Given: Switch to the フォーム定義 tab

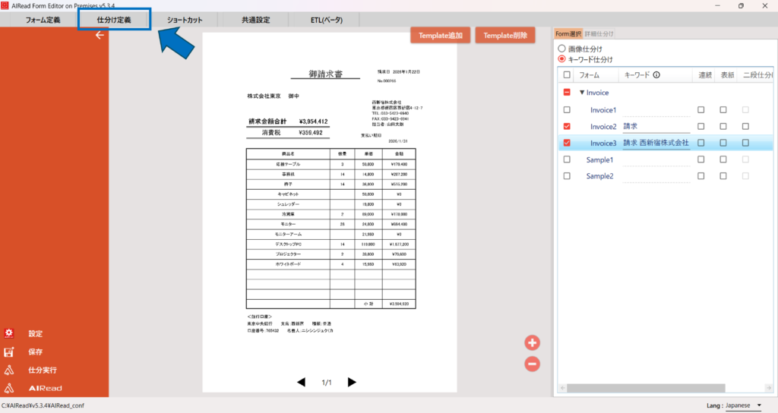Looking at the screenshot, I should pos(43,20).
